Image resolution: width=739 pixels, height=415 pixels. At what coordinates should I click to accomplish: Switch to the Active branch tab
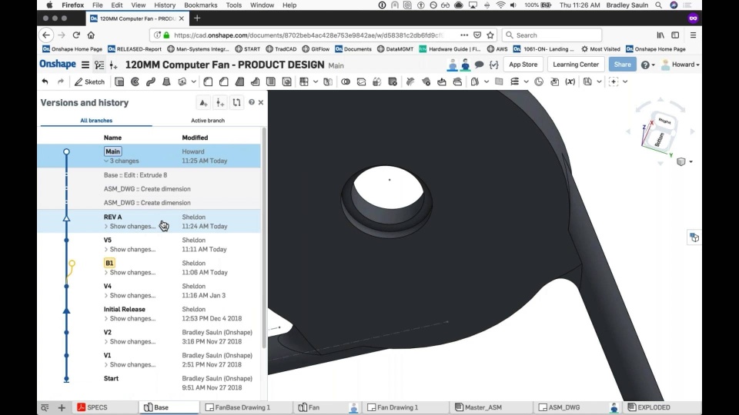(x=208, y=121)
